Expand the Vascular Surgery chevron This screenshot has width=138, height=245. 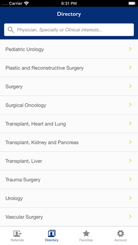click(130, 216)
